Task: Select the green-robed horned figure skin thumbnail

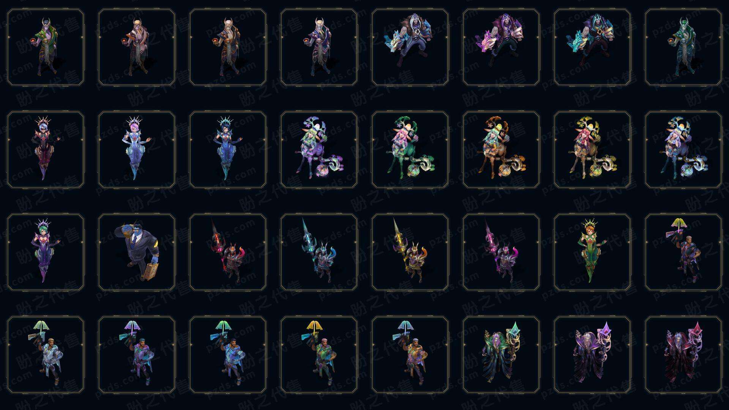Action: pyautogui.click(x=46, y=47)
